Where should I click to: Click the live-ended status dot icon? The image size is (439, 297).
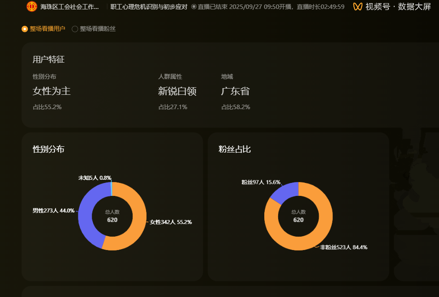[194, 7]
